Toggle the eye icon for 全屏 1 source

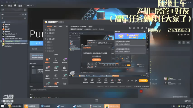(x=45, y=39)
